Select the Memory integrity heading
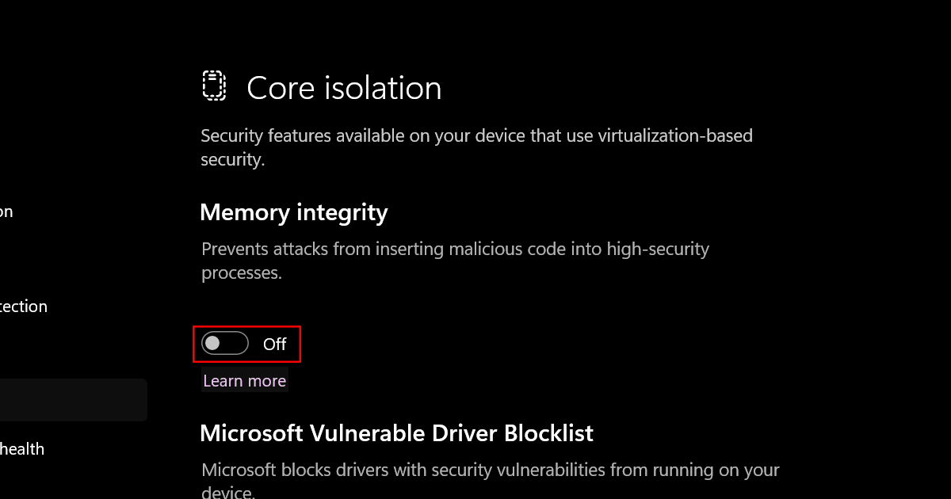The height and width of the screenshot is (499, 951). pos(293,212)
